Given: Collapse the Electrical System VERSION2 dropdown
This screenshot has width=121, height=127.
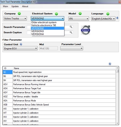Looking at the screenshot, I should pyautogui.click(x=48, y=18).
